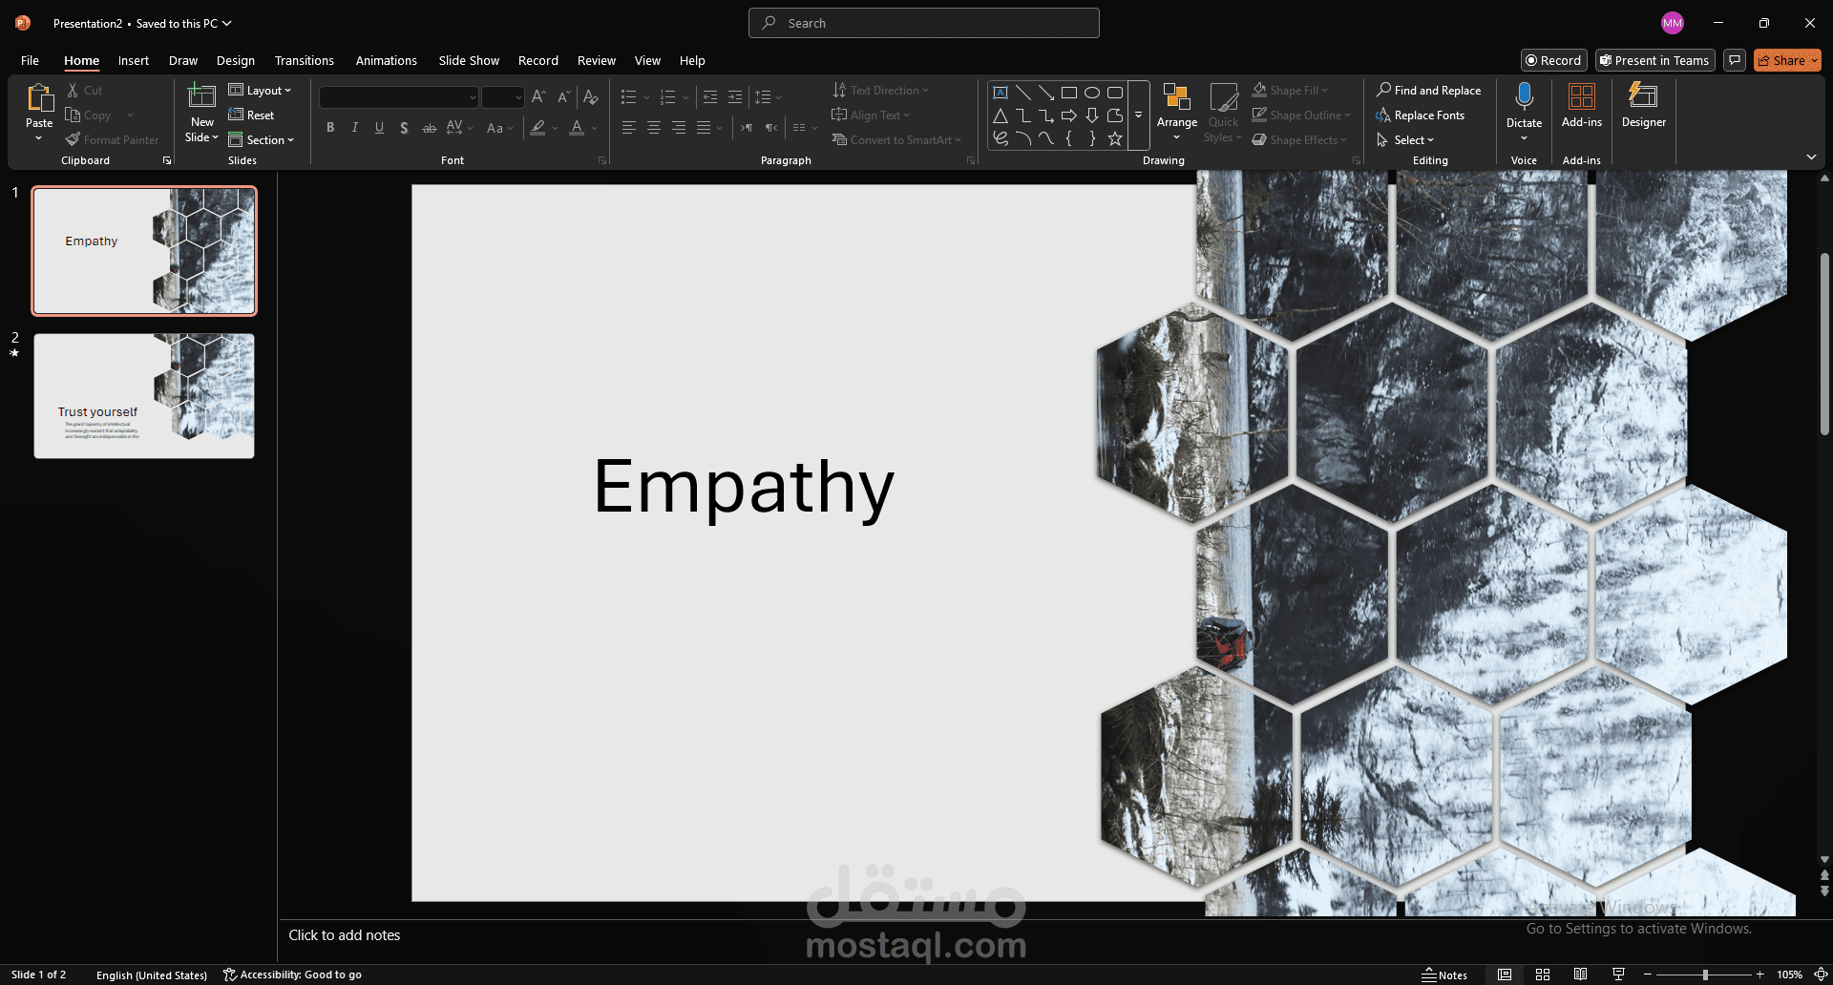Switch to the Design tab

(236, 60)
